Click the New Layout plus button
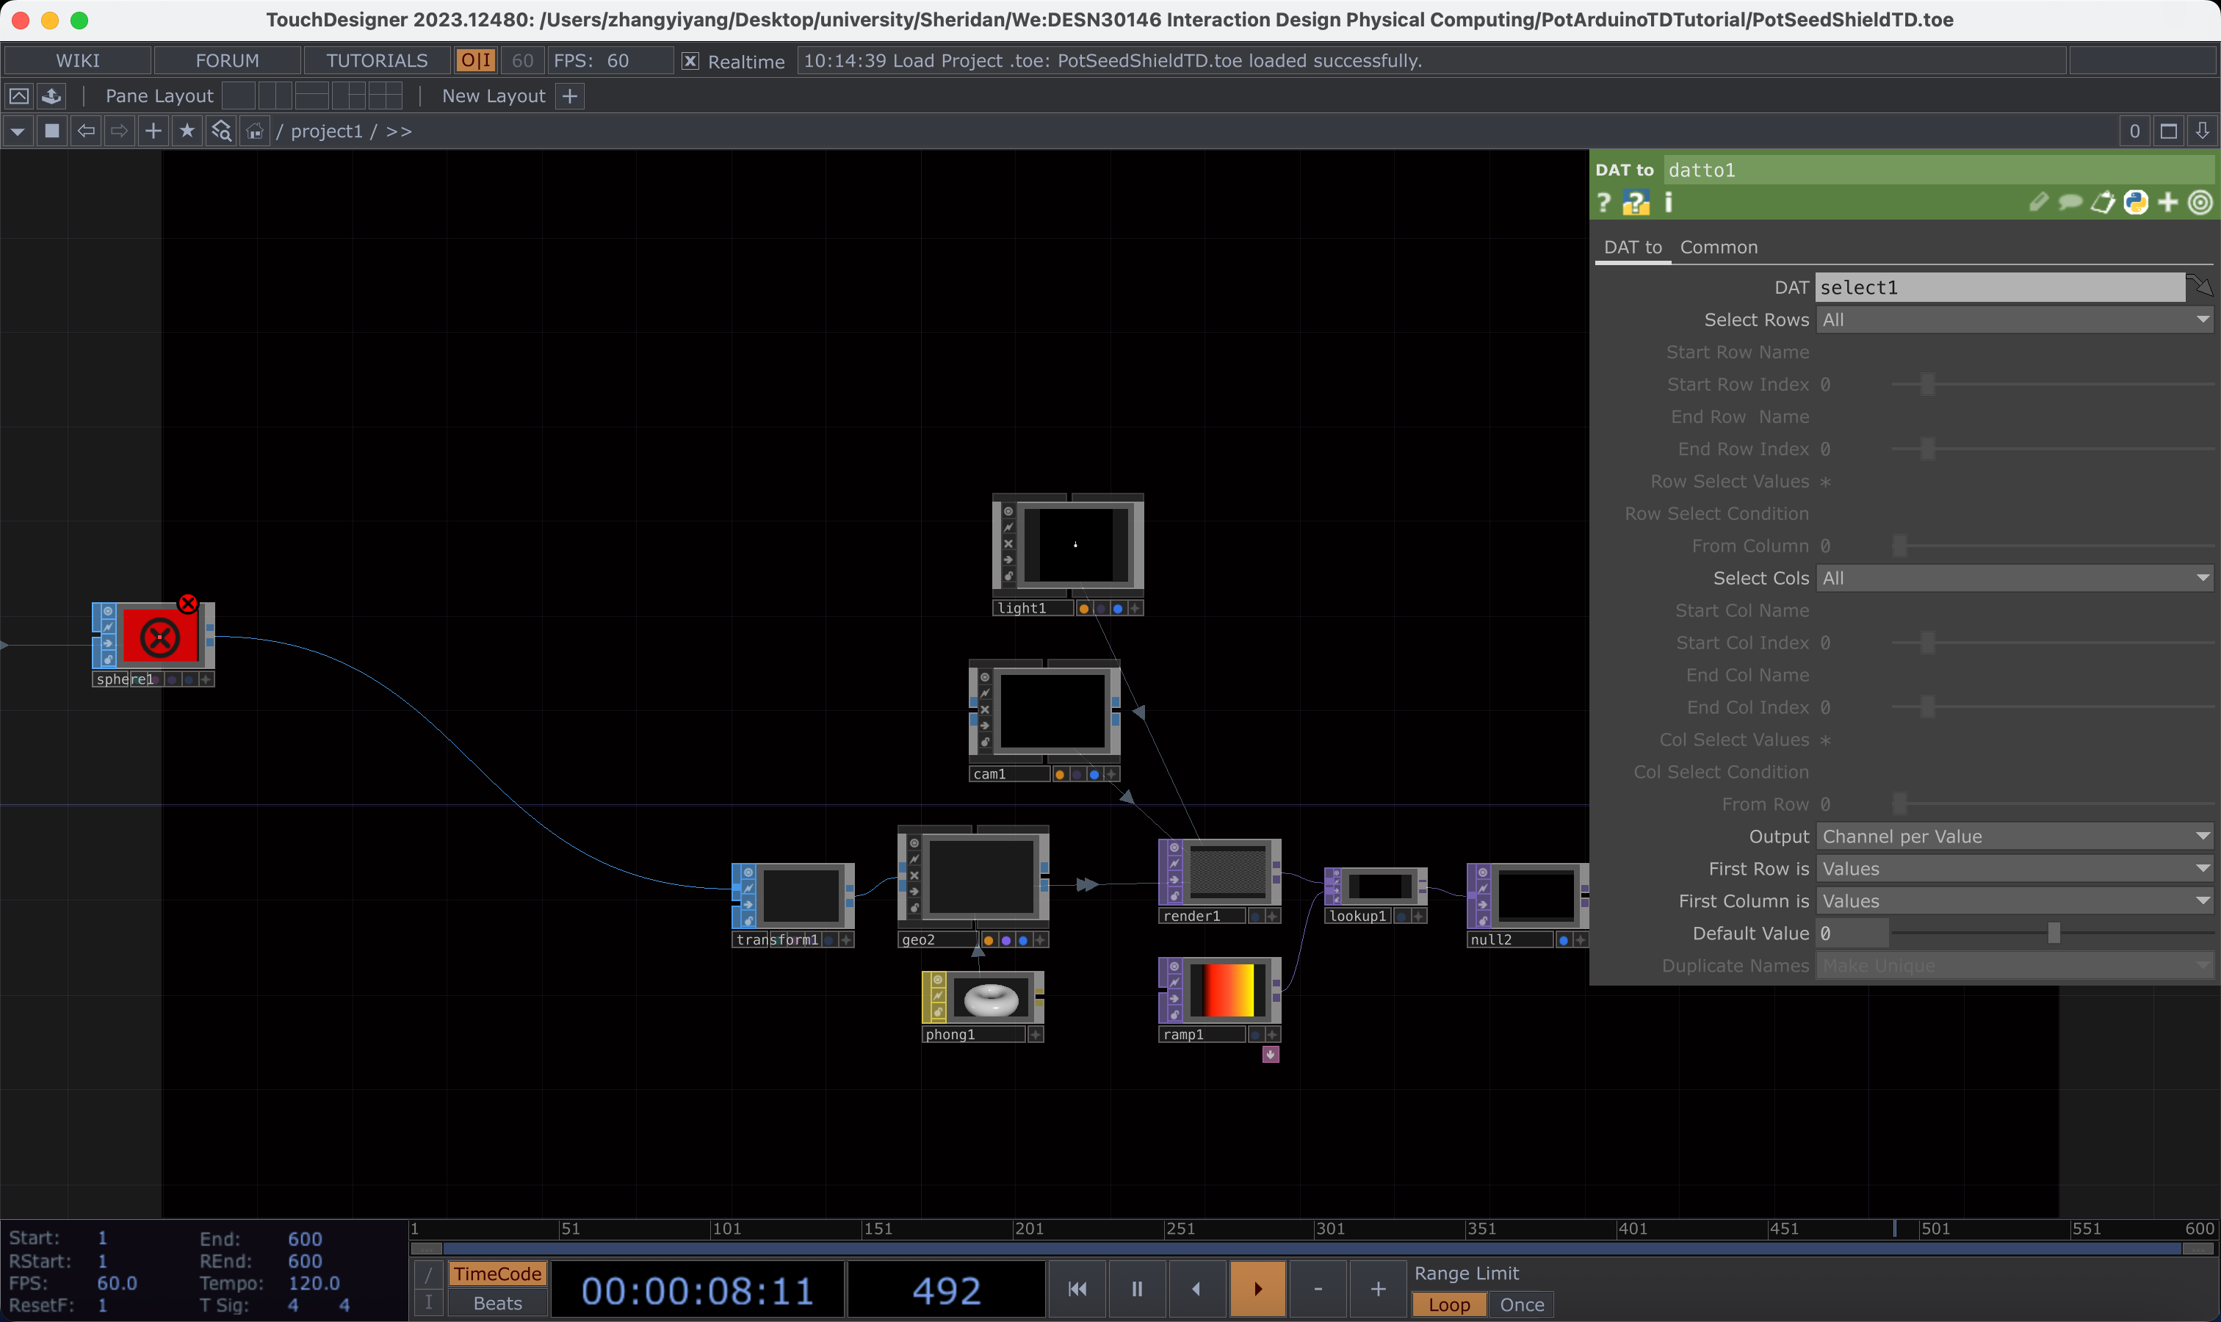The height and width of the screenshot is (1322, 2221). click(x=568, y=95)
